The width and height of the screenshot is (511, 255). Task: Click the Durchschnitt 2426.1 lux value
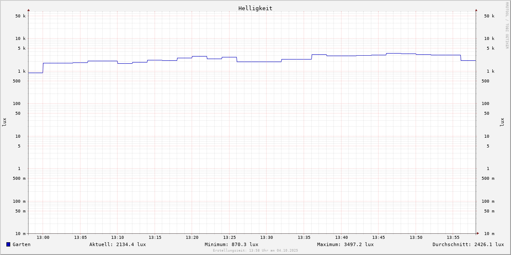pos(468,244)
